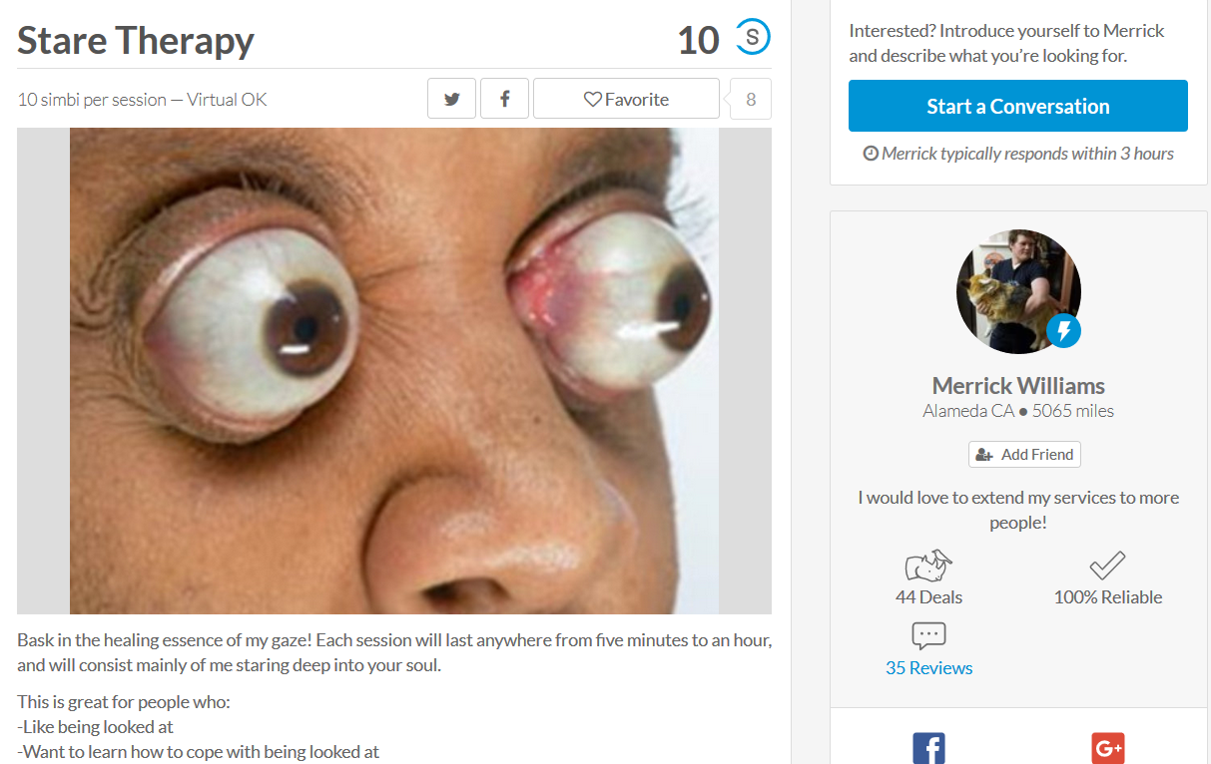This screenshot has width=1211, height=764.
Task: Open the Google Plus icon in sidebar
Action: [x=1108, y=748]
